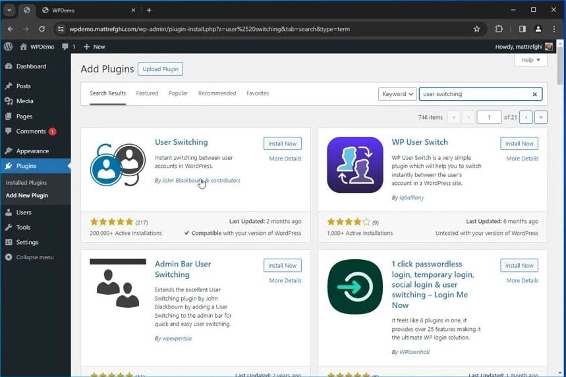Switch to the Favorites tab
566x377 pixels.
258,93
